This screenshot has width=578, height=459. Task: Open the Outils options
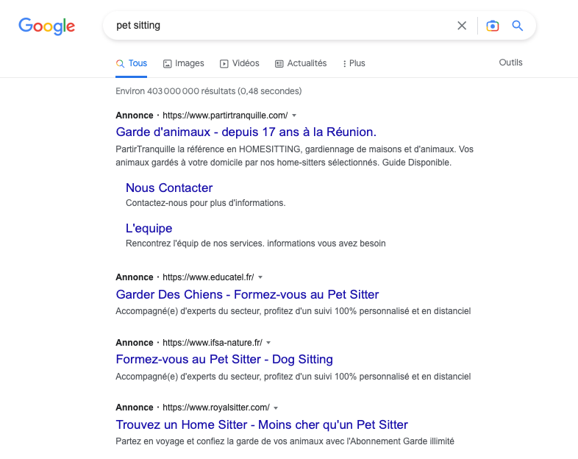510,63
